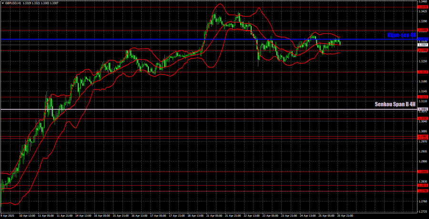
Task: Click the 1.3390 price scale value
Action: point(423,21)
